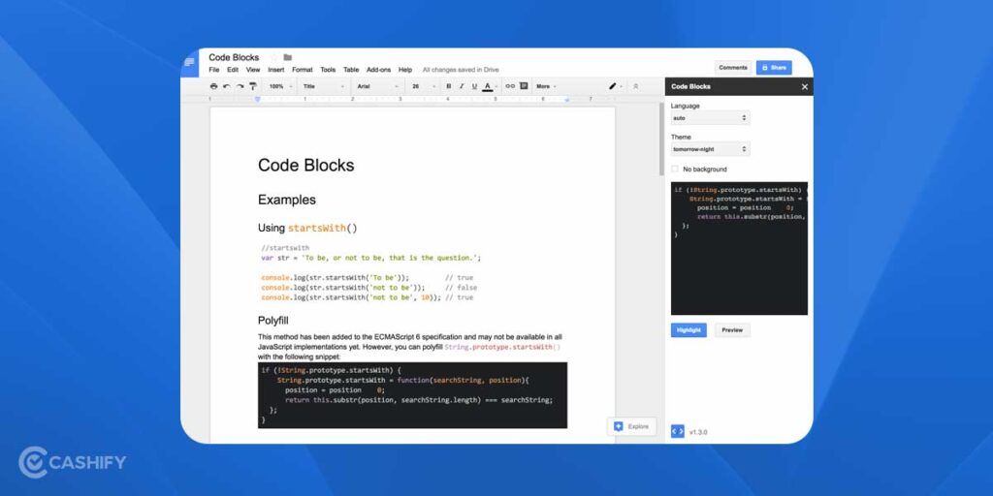Insert a link with the chain icon
Screen dimensions: 993x496
pos(510,86)
